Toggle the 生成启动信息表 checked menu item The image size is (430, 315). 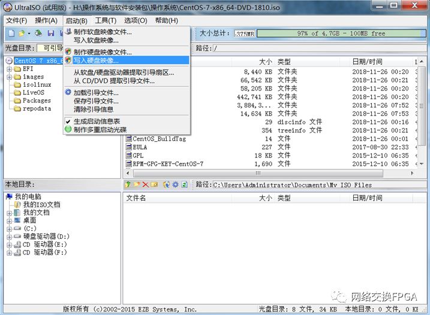pos(127,121)
